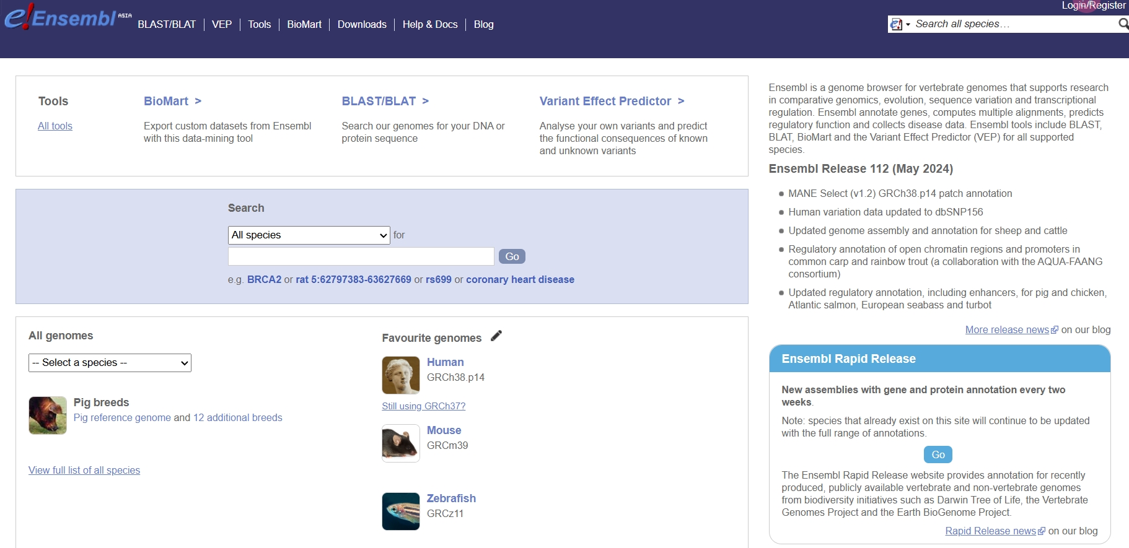Click the Rapid Release Go button
Image resolution: width=1129 pixels, height=548 pixels.
pos(938,455)
